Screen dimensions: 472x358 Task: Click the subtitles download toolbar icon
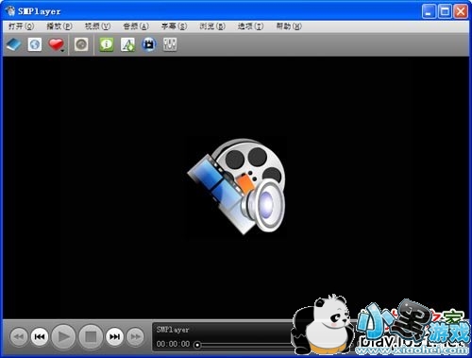127,44
